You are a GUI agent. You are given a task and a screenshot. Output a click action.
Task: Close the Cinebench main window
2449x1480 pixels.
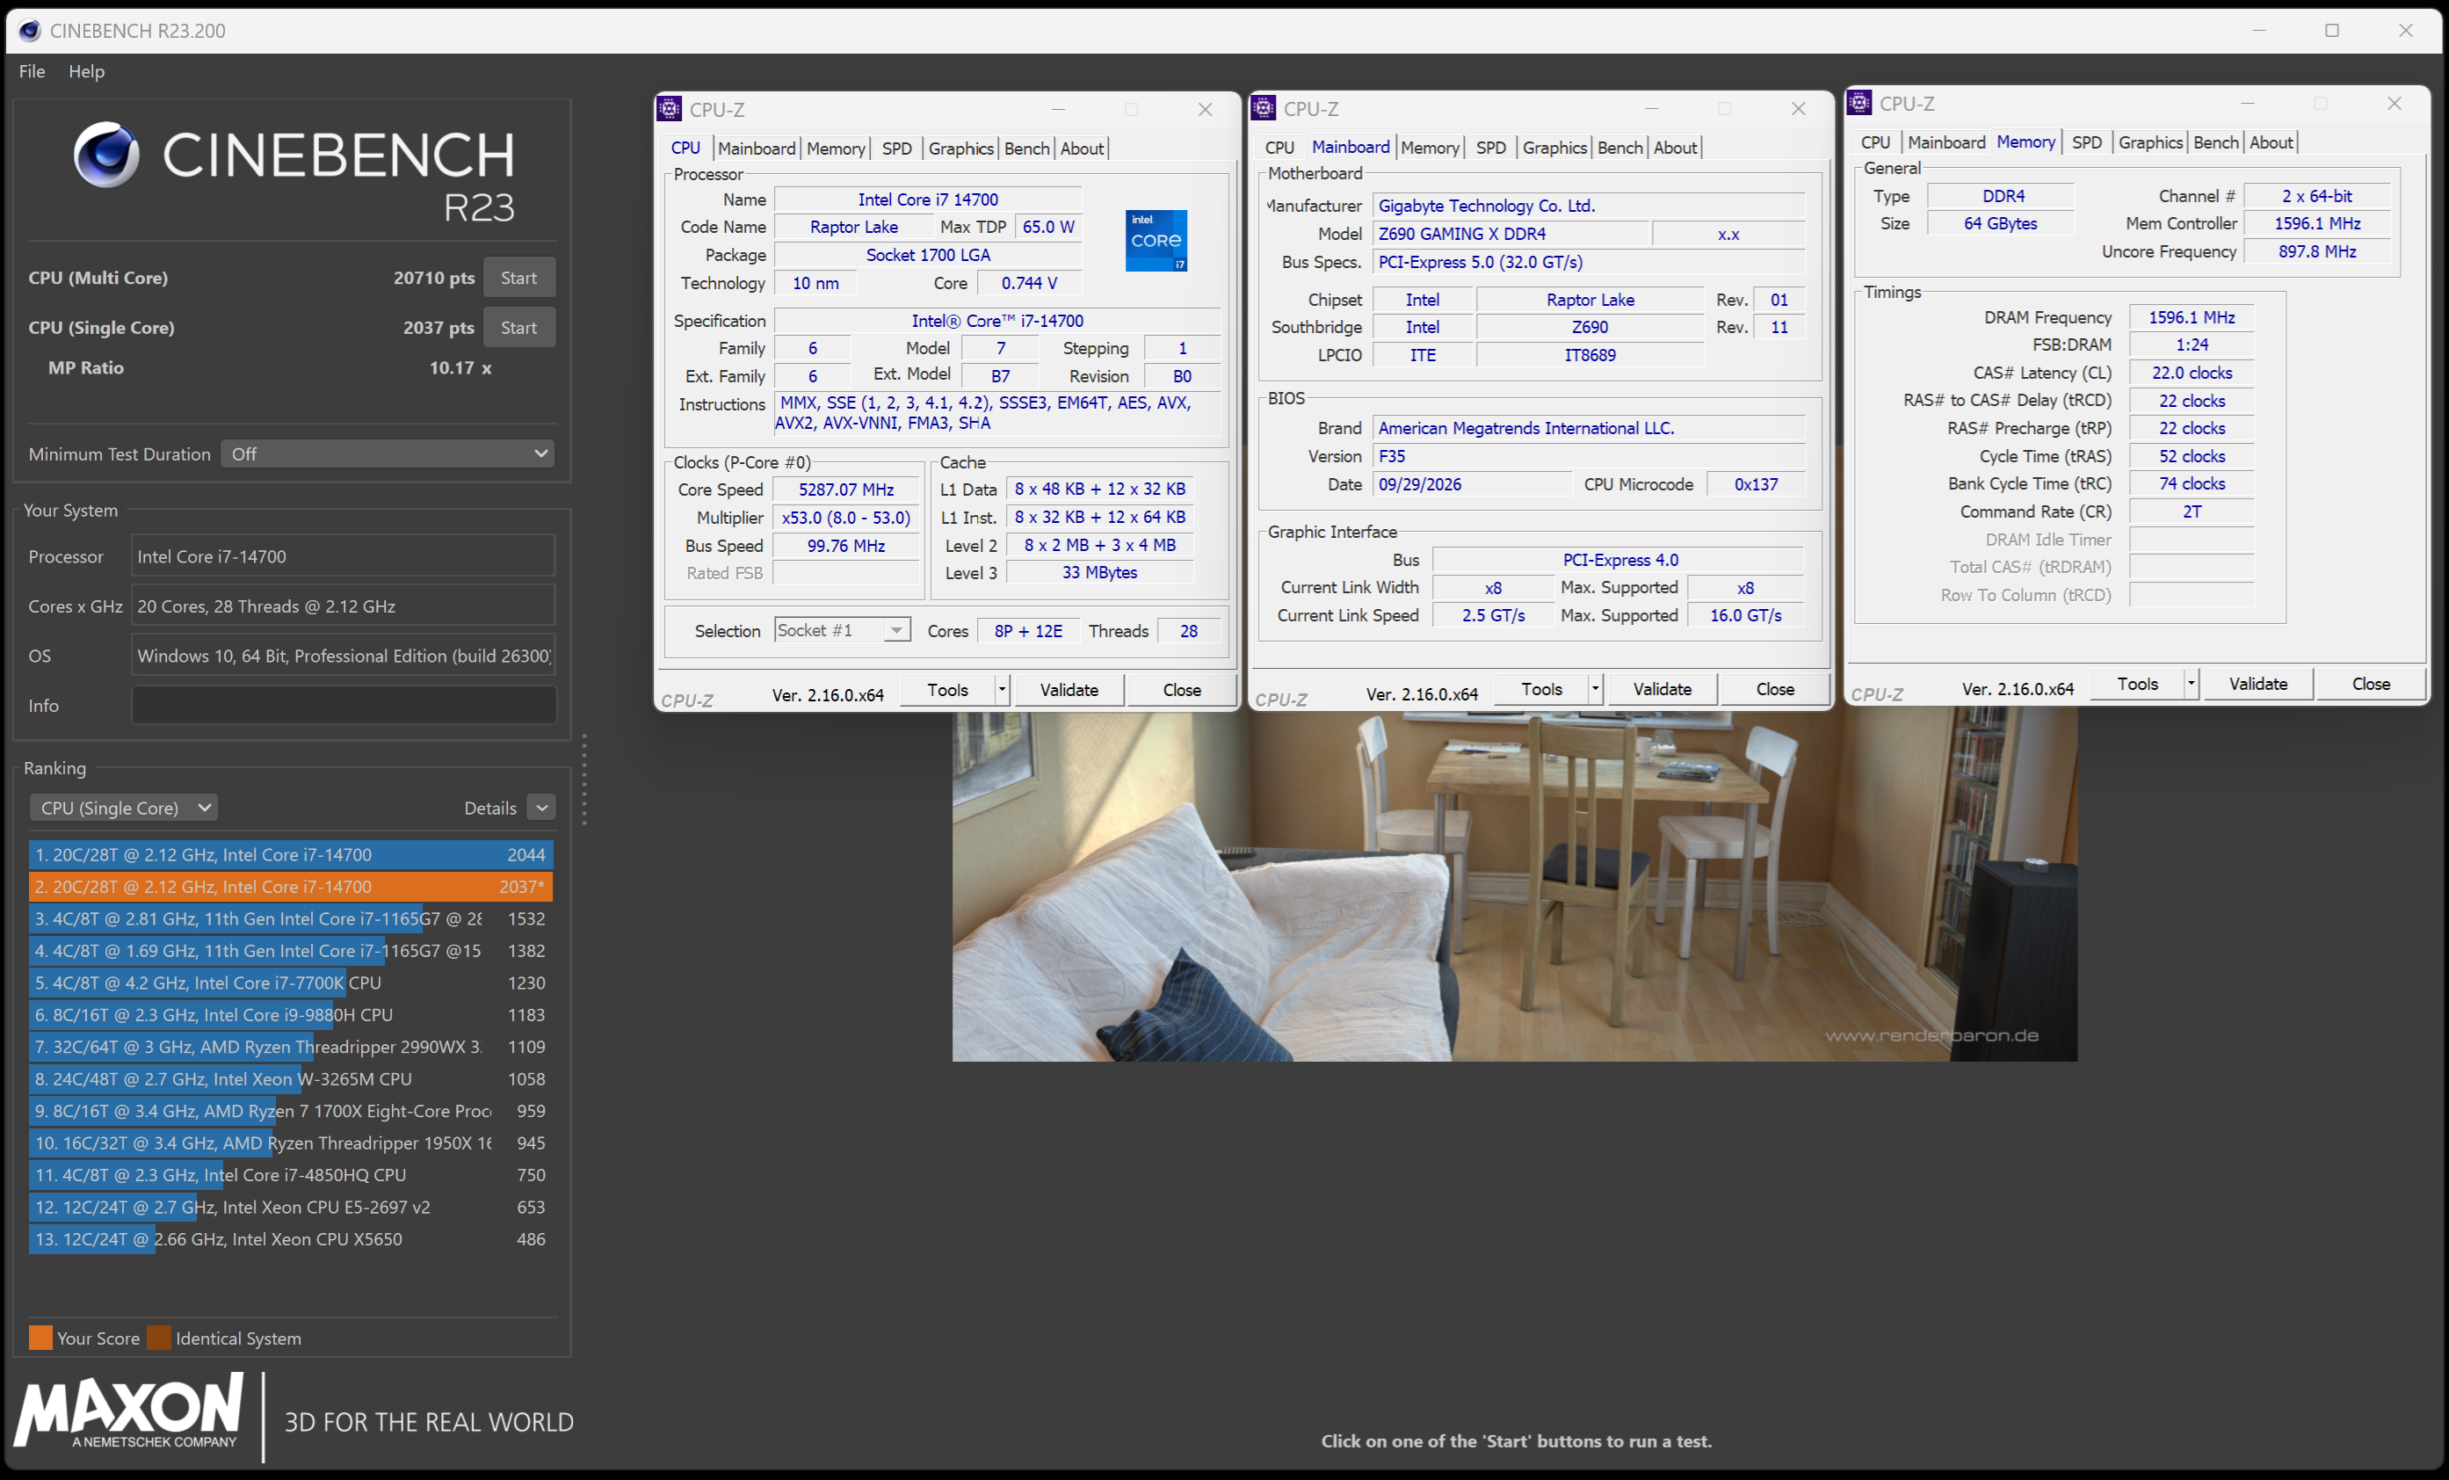(2405, 31)
